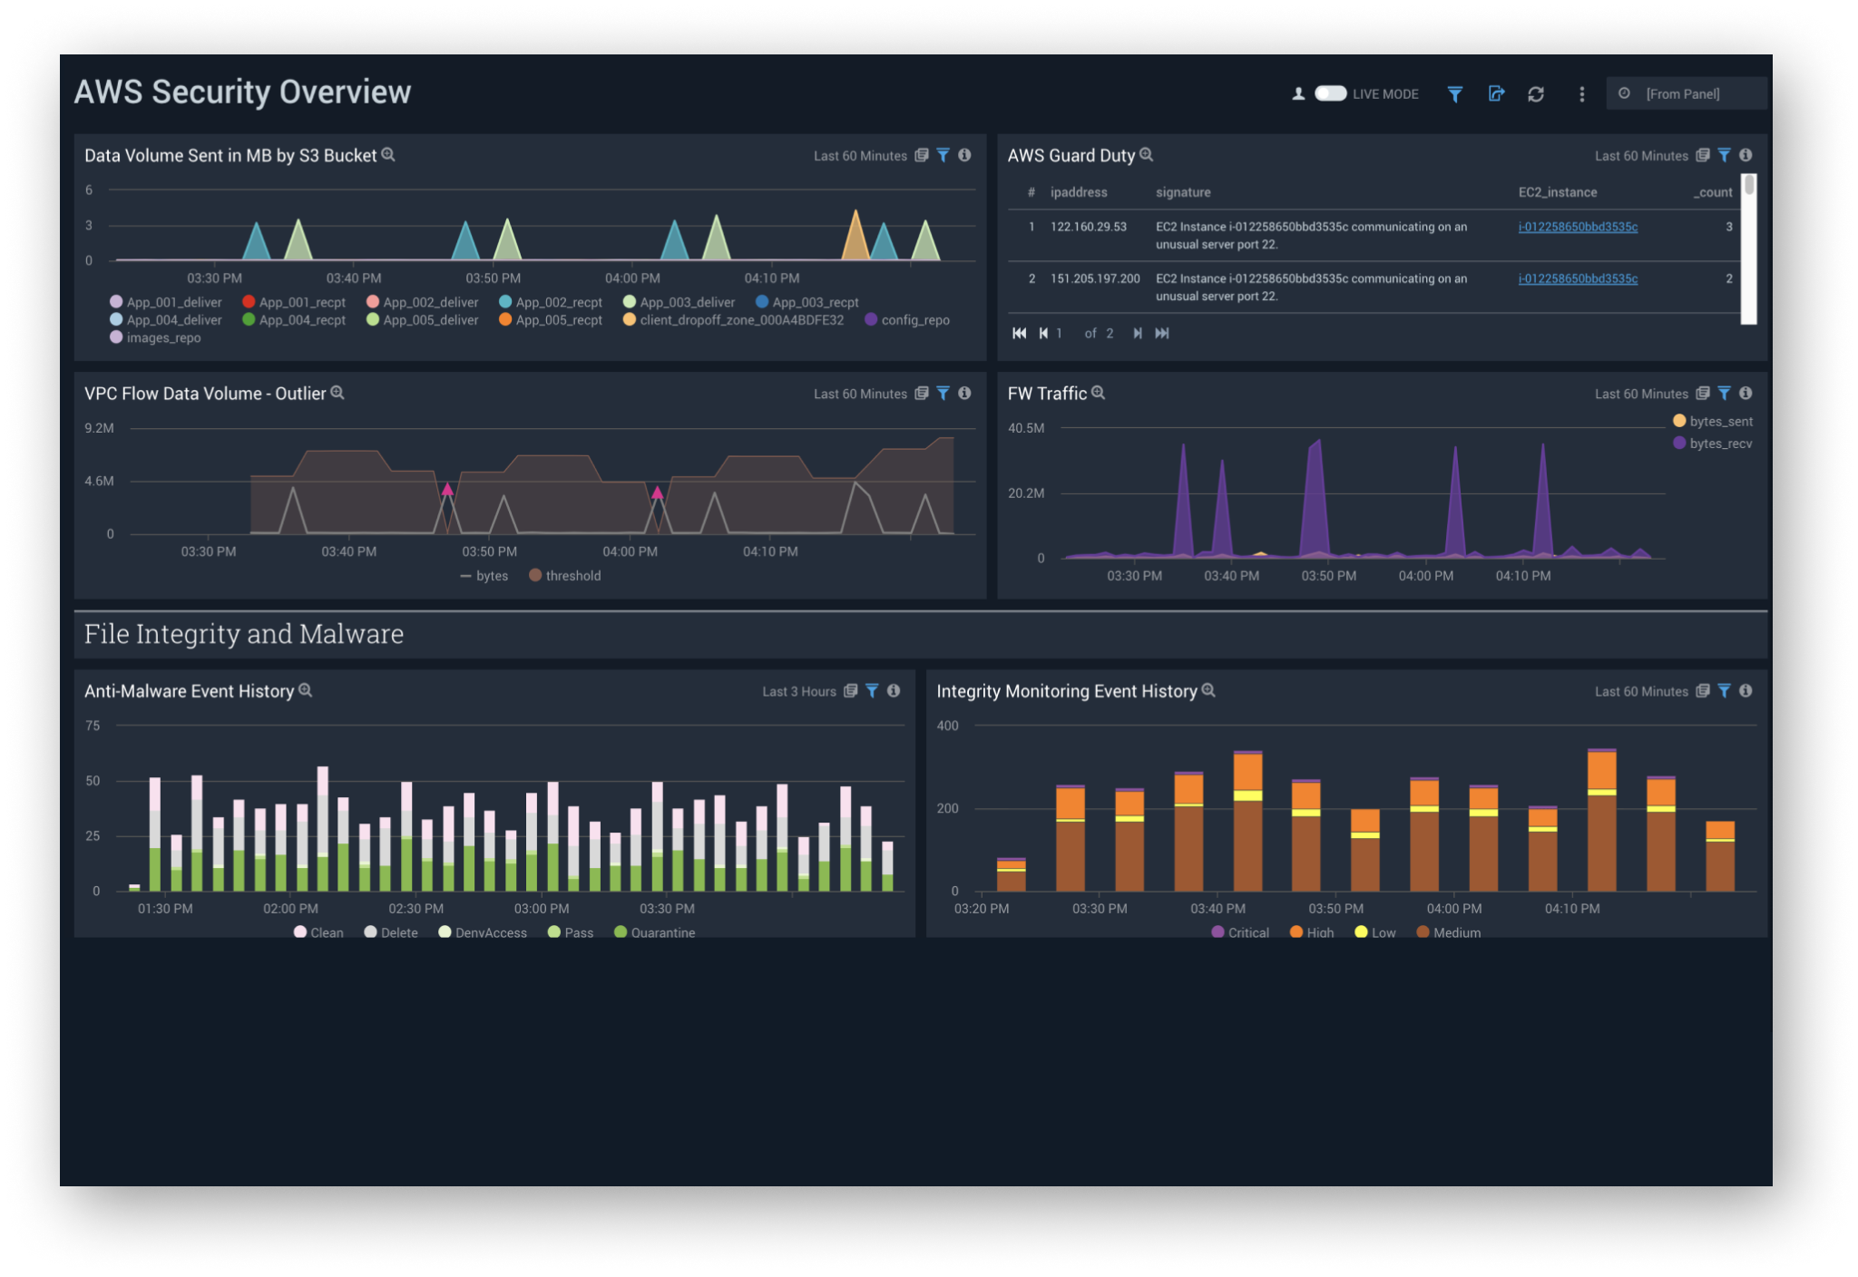Sort Guard Duty table by _count column
The width and height of the screenshot is (1858, 1277).
click(1713, 192)
